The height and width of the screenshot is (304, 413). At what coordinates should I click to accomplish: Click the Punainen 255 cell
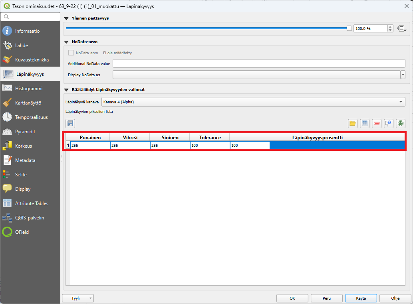(x=90, y=146)
